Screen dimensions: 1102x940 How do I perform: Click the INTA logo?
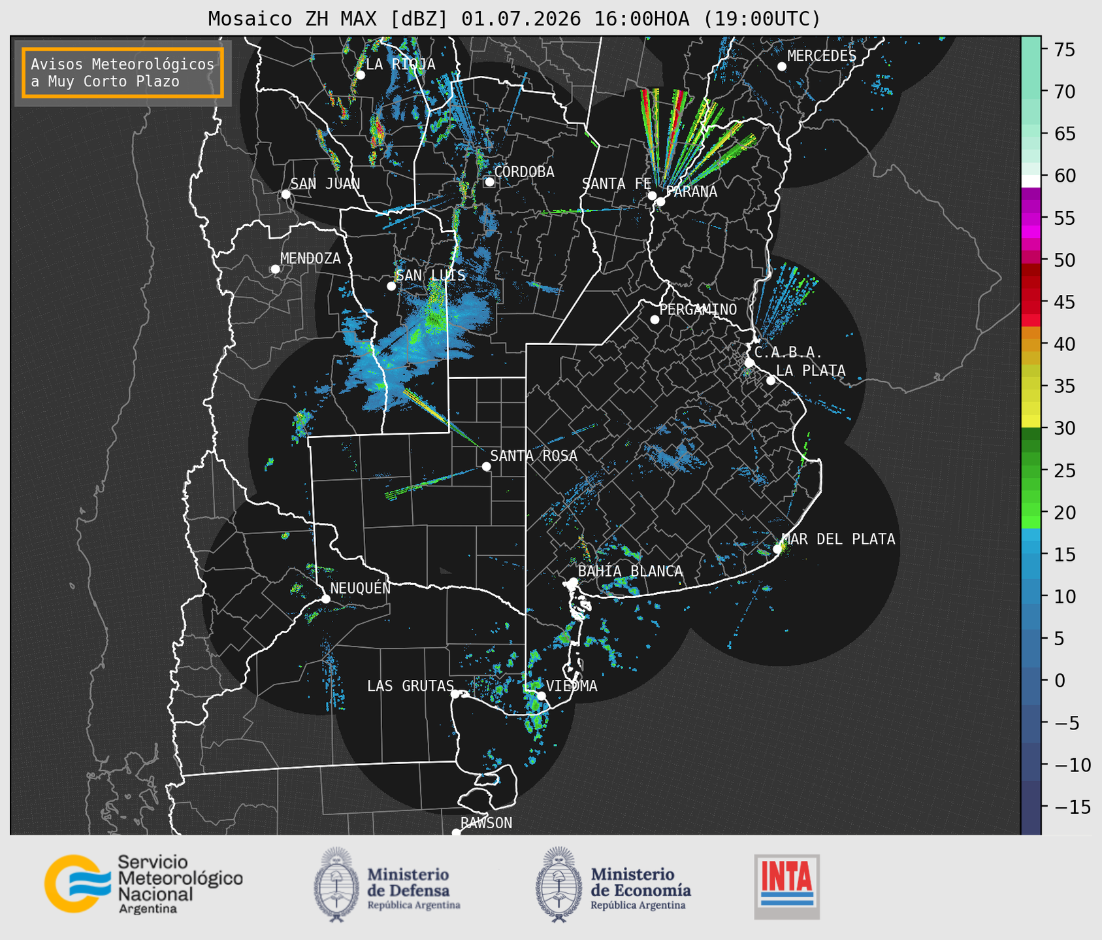786,886
